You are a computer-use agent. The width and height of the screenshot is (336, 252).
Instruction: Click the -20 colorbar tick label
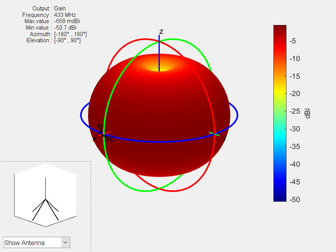[x=295, y=94]
